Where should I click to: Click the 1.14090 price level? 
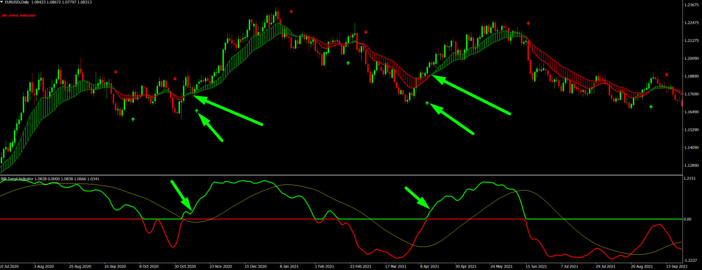pos(691,147)
